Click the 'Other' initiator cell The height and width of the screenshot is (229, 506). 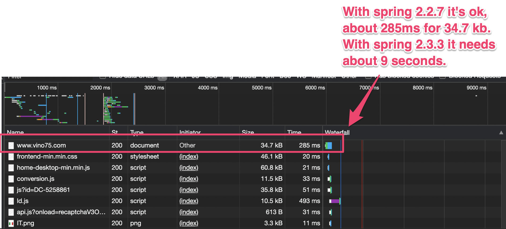(187, 145)
